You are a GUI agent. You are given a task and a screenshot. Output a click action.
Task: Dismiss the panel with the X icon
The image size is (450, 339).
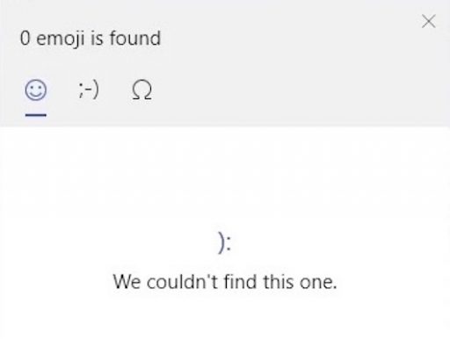[x=429, y=21]
